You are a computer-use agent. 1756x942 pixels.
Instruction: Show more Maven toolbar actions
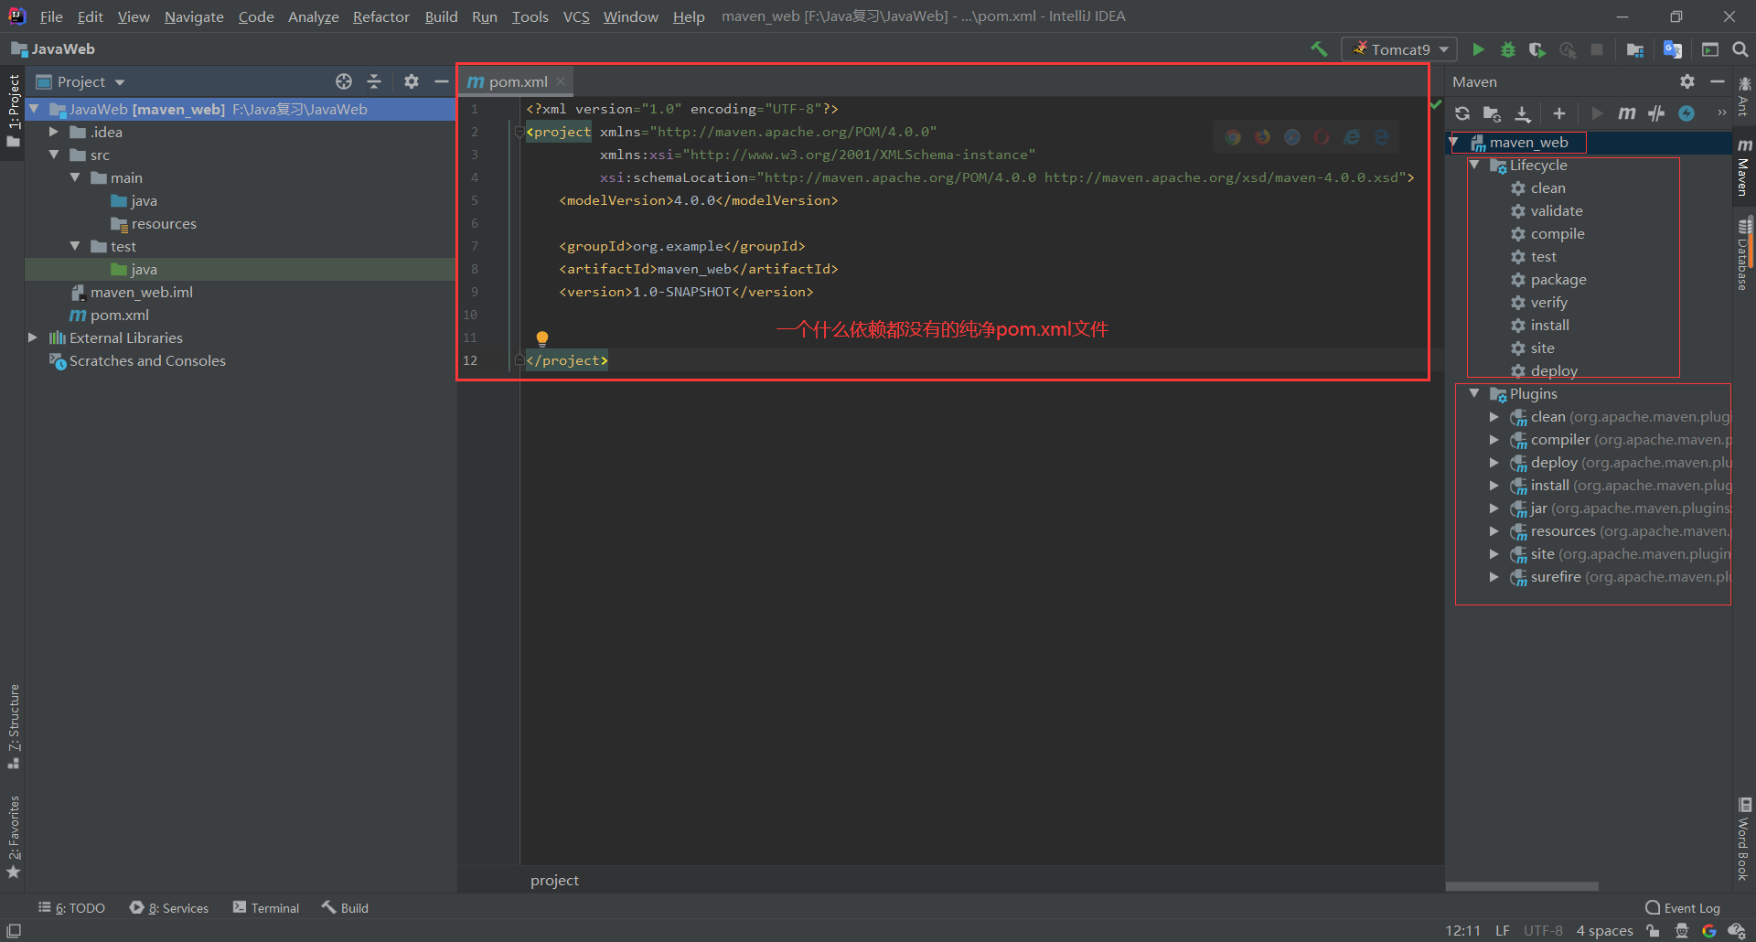1722,113
